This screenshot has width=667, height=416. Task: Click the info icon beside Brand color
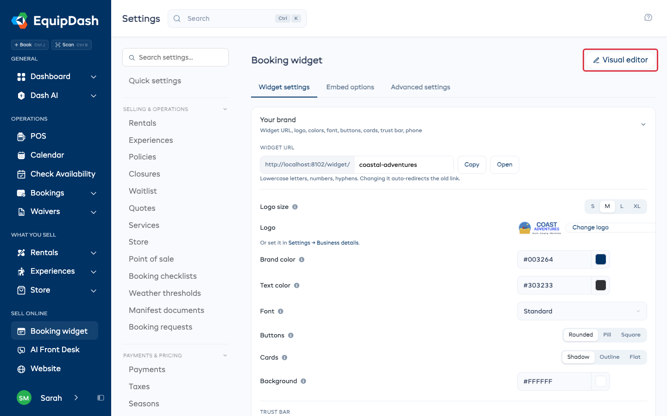pos(302,260)
